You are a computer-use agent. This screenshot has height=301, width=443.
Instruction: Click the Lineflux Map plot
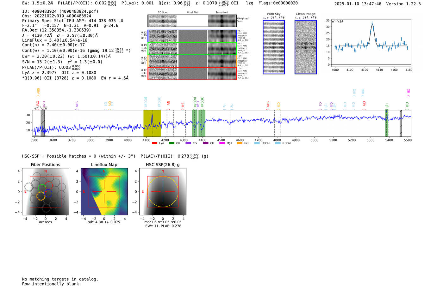(104, 192)
